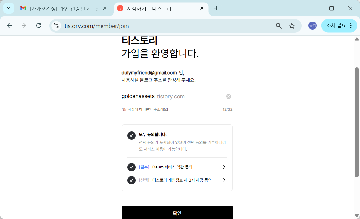Minimize the Chrome window

313,8
